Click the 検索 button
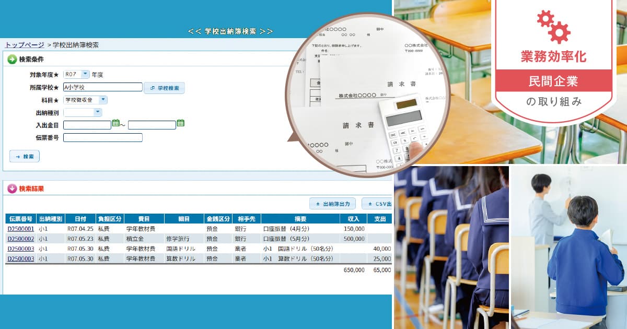 (25, 156)
